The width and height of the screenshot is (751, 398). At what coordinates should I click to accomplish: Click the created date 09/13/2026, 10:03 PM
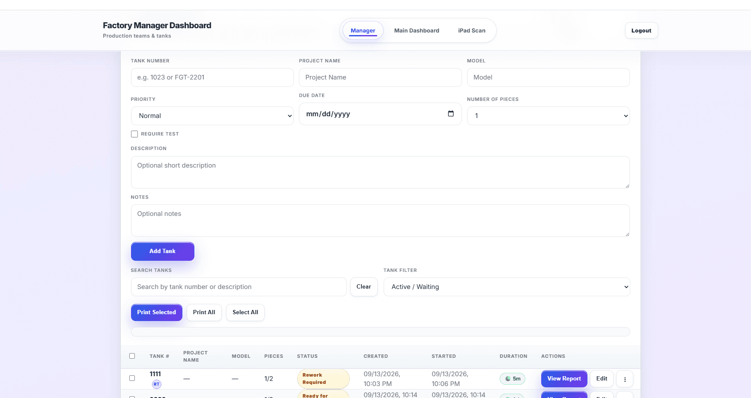(382, 379)
